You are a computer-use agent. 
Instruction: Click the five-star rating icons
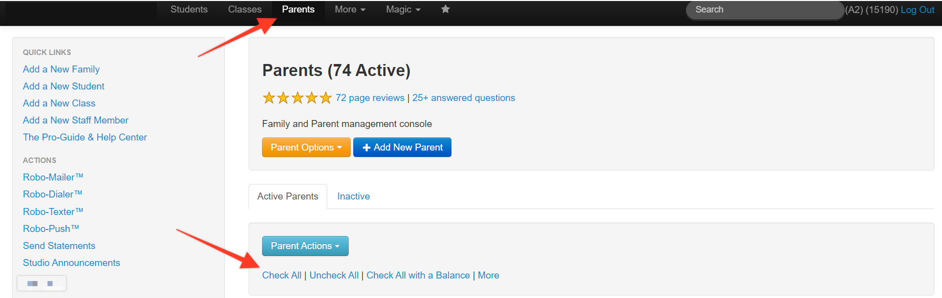pos(297,97)
